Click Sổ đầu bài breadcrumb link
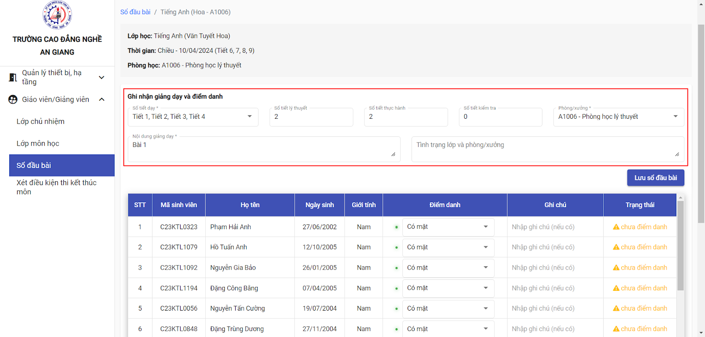 coord(135,12)
